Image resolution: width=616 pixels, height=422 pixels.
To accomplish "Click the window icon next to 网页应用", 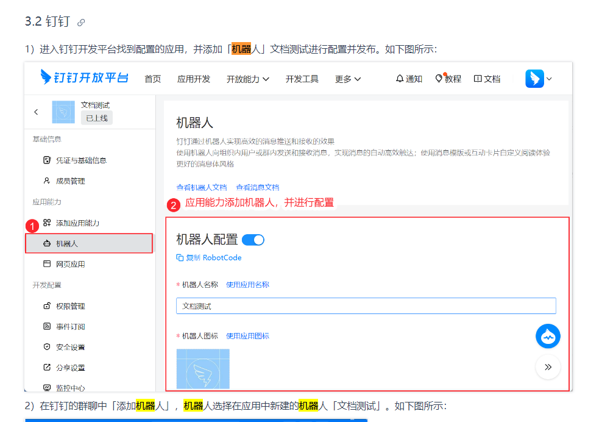I will coord(47,264).
